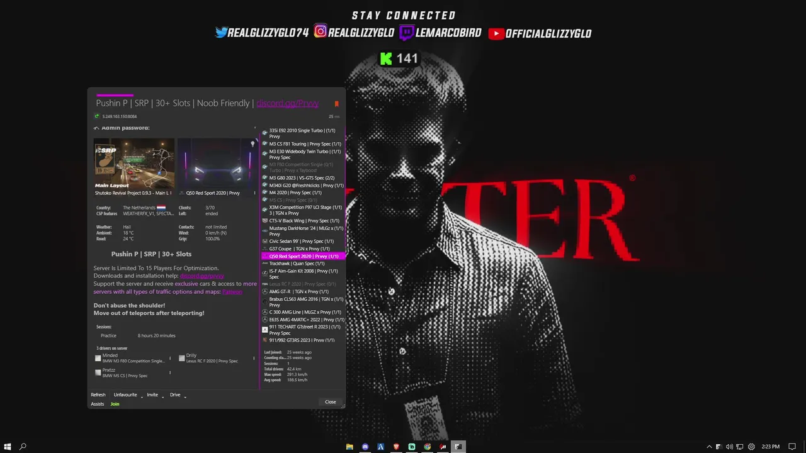Select M3 G80 2023 VS-GTS Spec entry
The height and width of the screenshot is (453, 806).
303,178
